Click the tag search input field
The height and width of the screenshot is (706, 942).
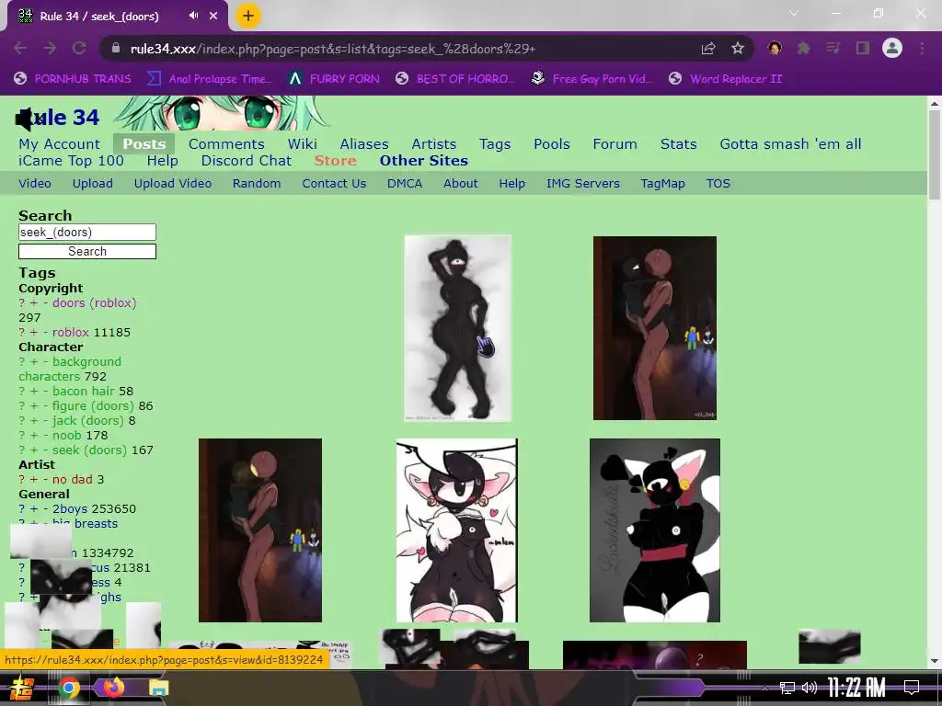pos(87,233)
